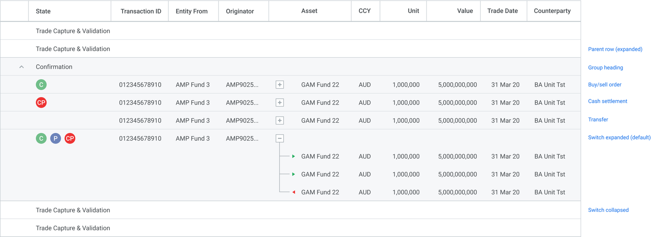Image resolution: width=651 pixels, height=237 pixels.
Task: Click the second green arrow in expanded switch
Action: (x=294, y=174)
